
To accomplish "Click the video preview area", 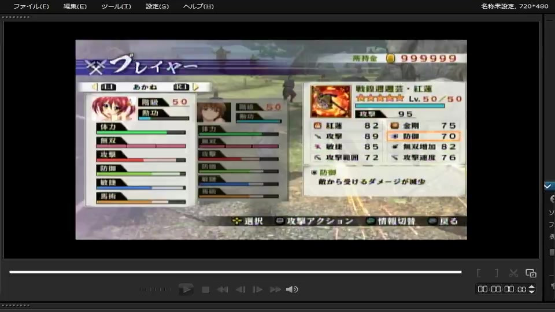I will (x=271, y=140).
